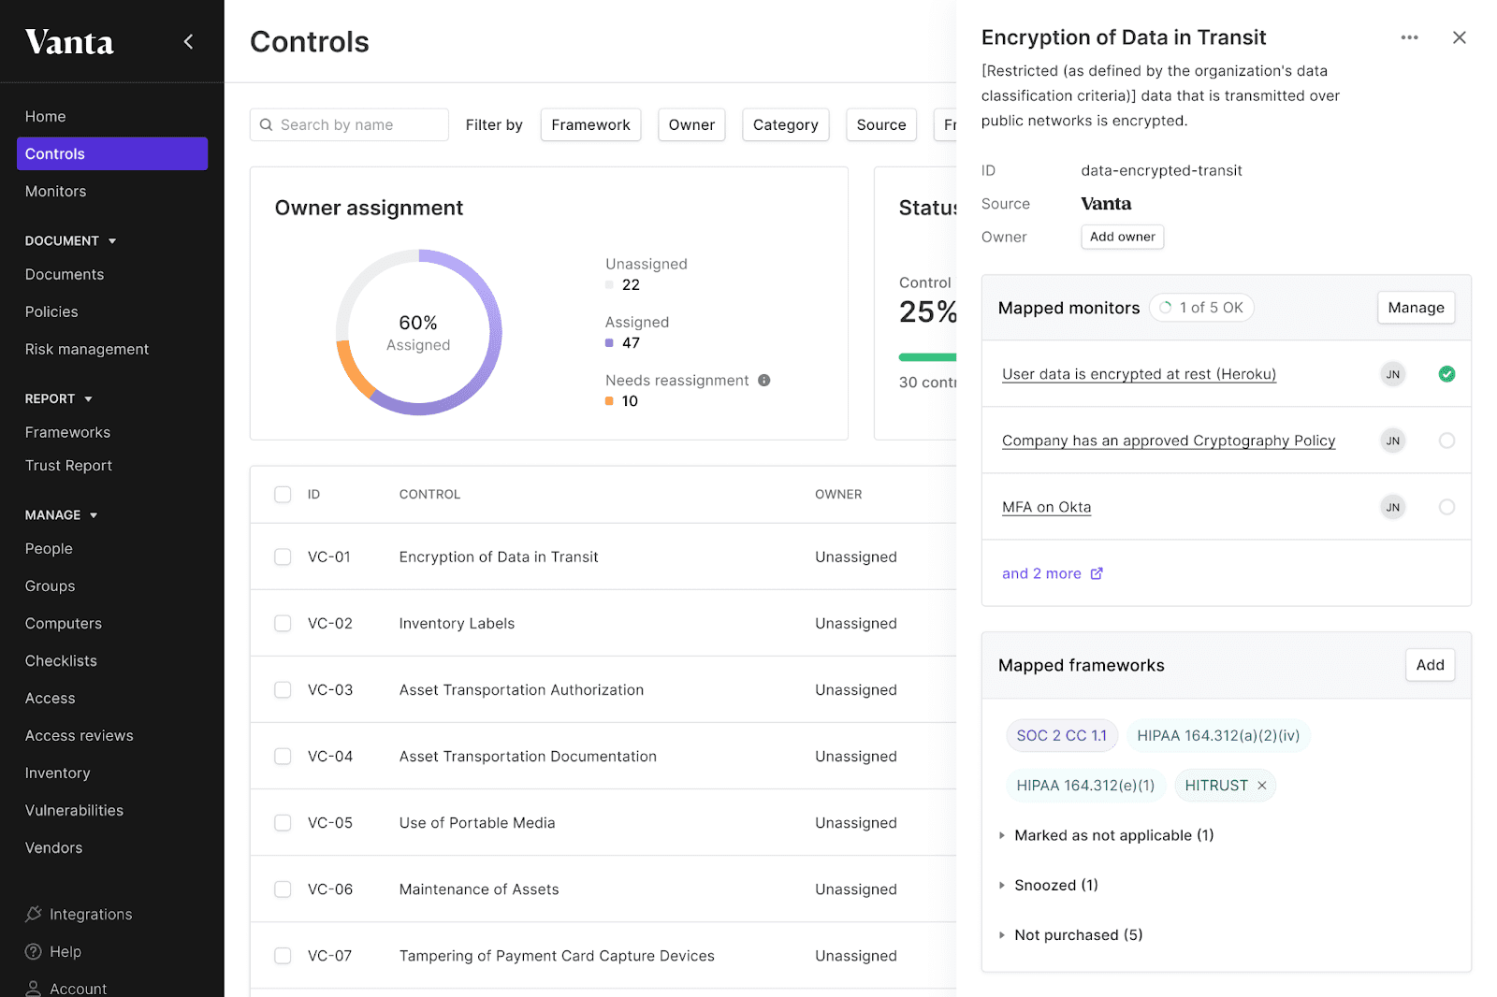
Task: Open Account at the sidebar bottom
Action: 79,989
